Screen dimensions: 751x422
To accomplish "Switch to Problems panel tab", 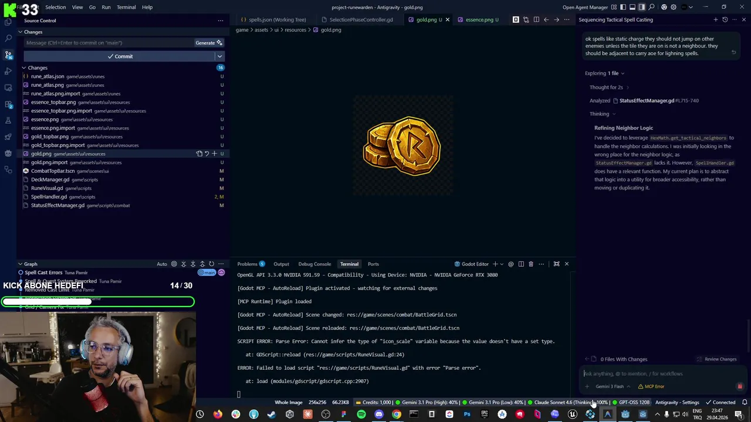I will coord(251,264).
